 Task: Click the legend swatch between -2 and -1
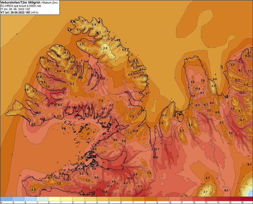pos(30,199)
